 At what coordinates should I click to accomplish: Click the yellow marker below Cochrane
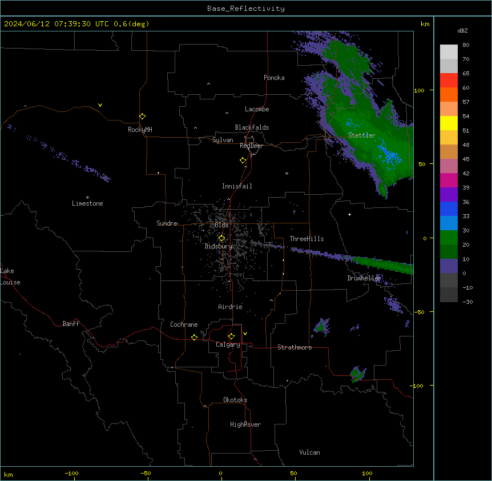coord(194,337)
